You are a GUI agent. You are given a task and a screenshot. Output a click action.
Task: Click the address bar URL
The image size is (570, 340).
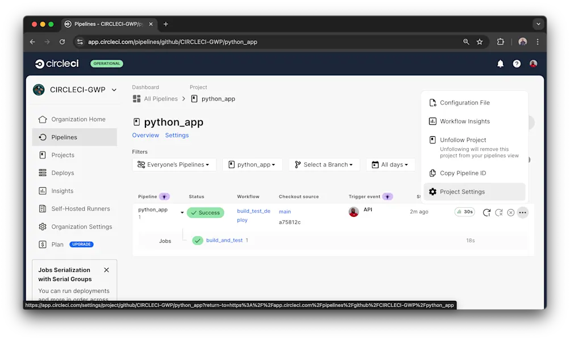(173, 42)
